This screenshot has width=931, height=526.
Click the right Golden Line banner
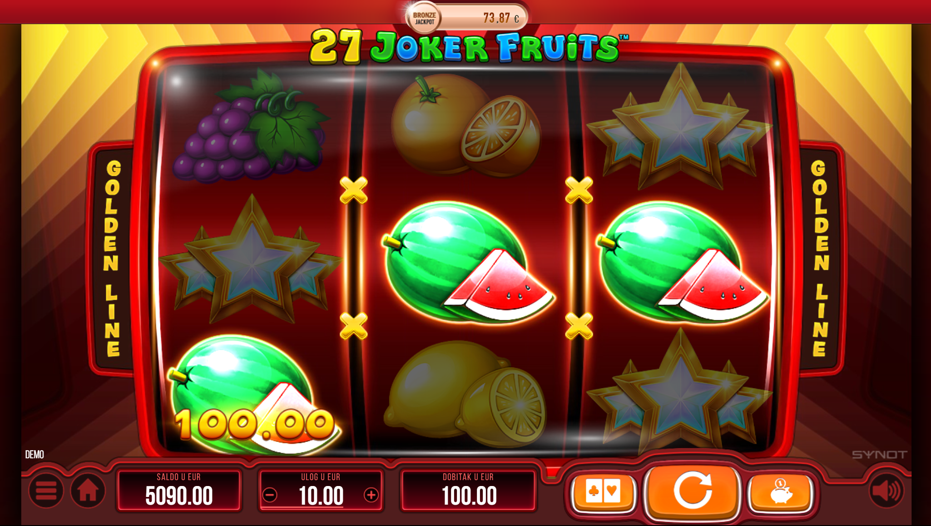point(820,258)
